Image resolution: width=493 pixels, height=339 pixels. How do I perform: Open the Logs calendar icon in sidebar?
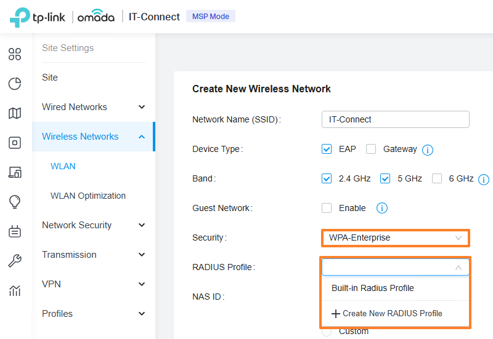pos(15,231)
